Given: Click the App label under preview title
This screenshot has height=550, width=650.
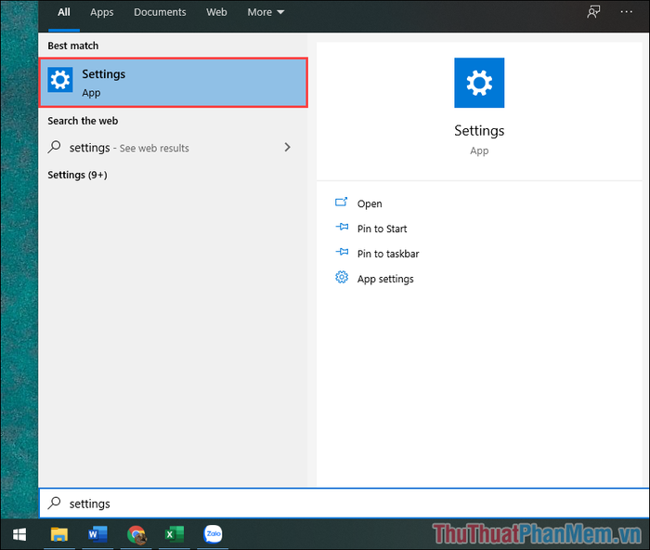Looking at the screenshot, I should tap(479, 151).
